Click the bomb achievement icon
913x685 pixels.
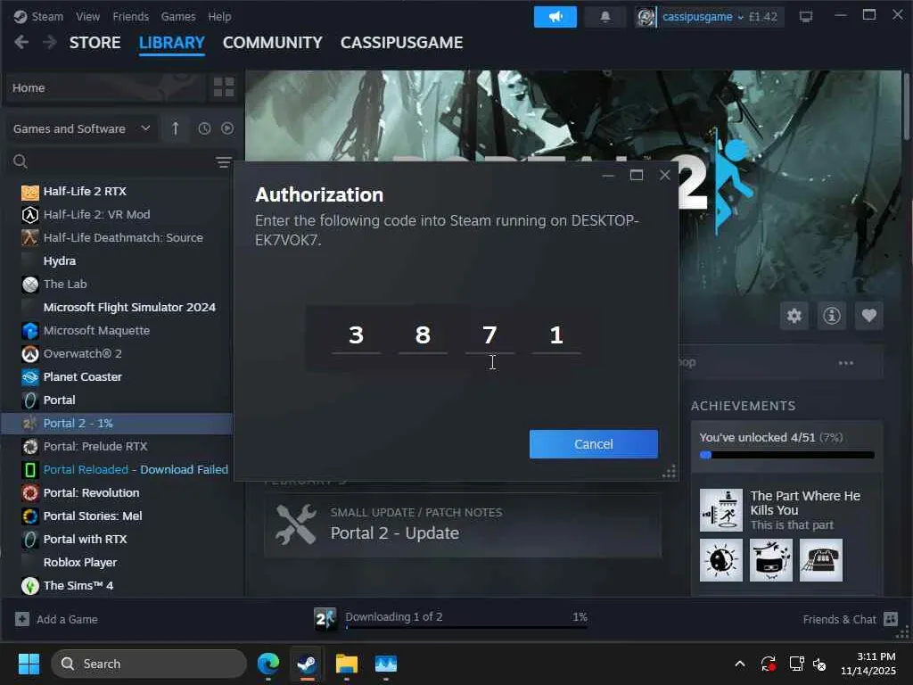(720, 560)
